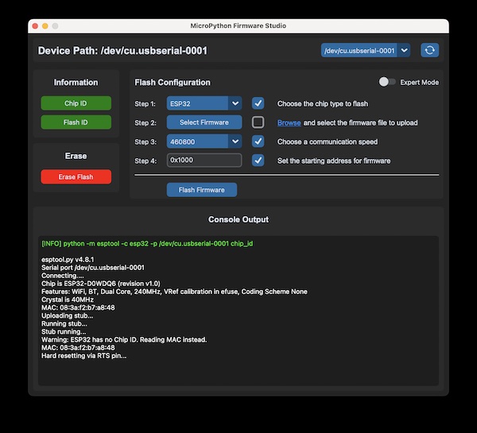This screenshot has width=477, height=433.
Task: Click the Flash Firmware button
Action: (202, 190)
